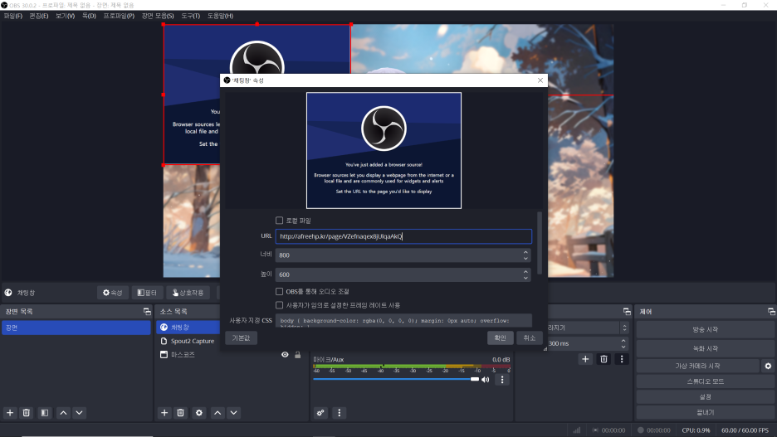Screen dimensions: 777x437
Task: Increase the 너비 value stepper up arrow
Action: 525,252
